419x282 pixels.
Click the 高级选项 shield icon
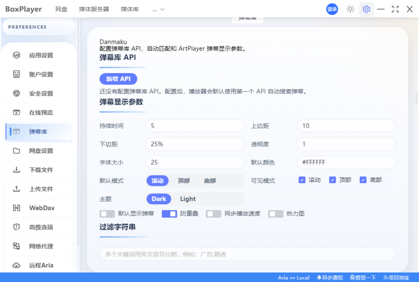coord(17,227)
